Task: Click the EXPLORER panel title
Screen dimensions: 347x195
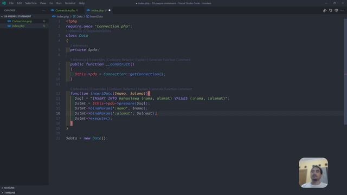Action: pyautogui.click(x=10, y=10)
